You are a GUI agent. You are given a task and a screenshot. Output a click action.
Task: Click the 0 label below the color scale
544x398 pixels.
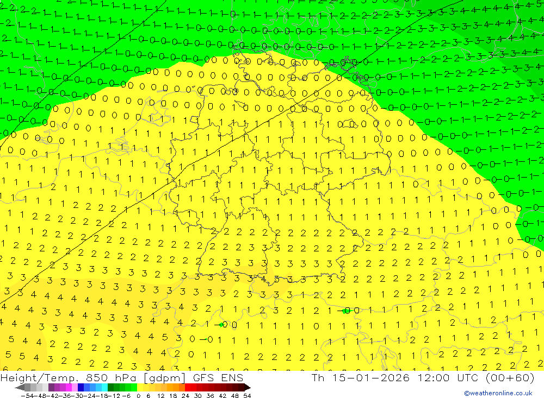(x=138, y=396)
